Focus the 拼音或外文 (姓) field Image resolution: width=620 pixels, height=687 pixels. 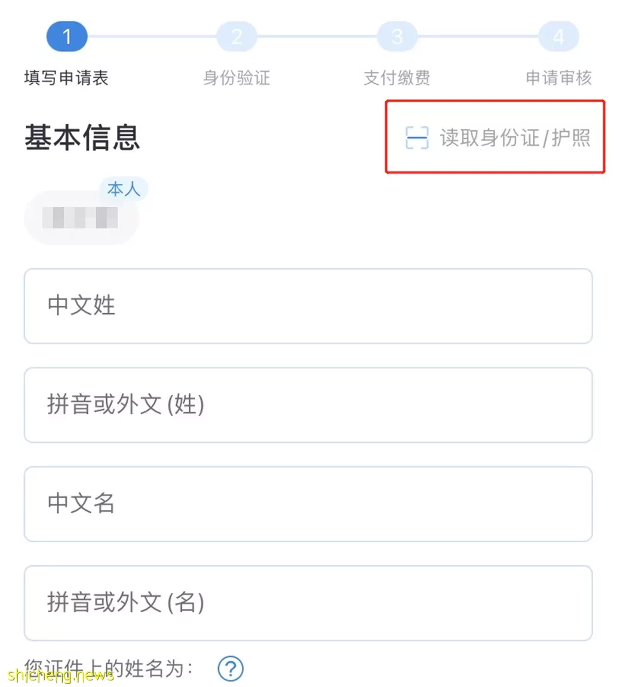tap(308, 405)
